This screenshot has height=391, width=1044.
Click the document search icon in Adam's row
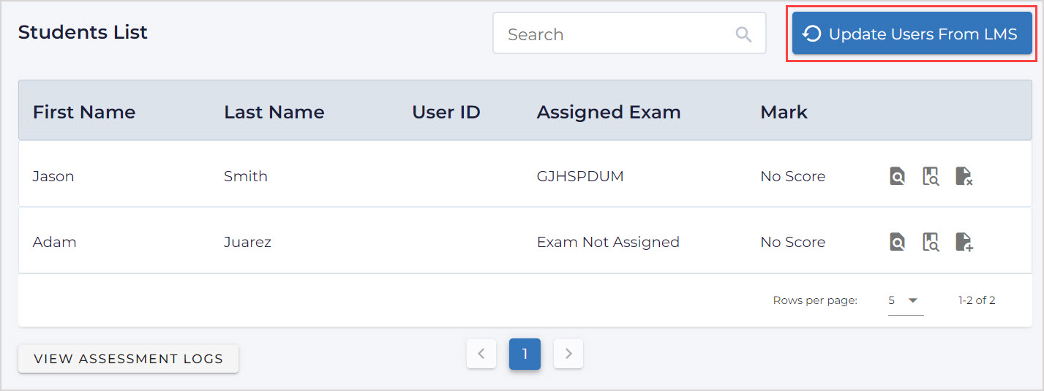897,242
